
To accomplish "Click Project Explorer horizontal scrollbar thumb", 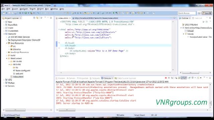I will pyautogui.click(x=15, y=110).
